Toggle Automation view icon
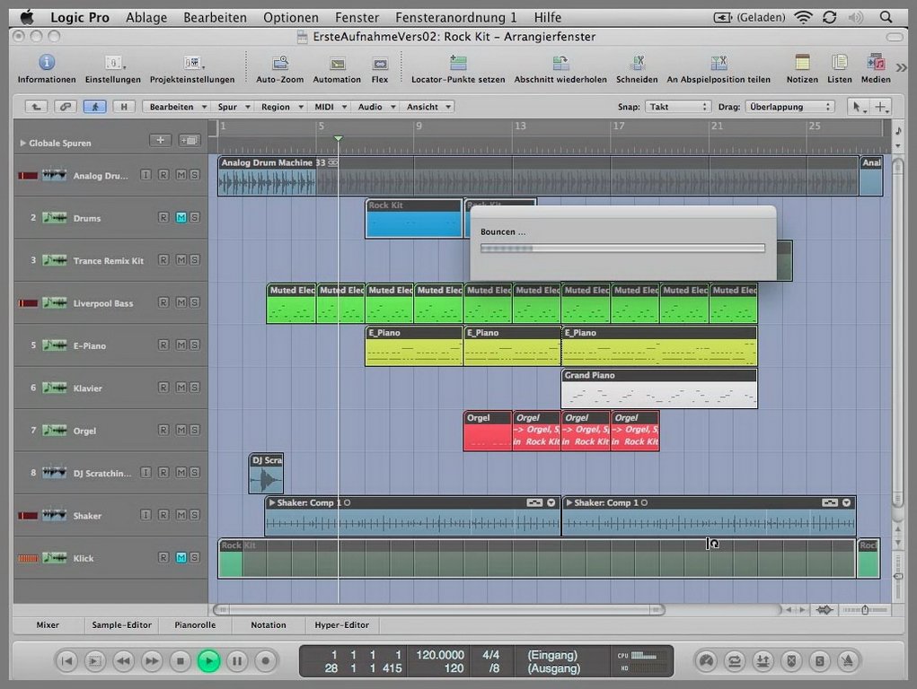Screen dimensions: 917x689 pyautogui.click(x=338, y=63)
